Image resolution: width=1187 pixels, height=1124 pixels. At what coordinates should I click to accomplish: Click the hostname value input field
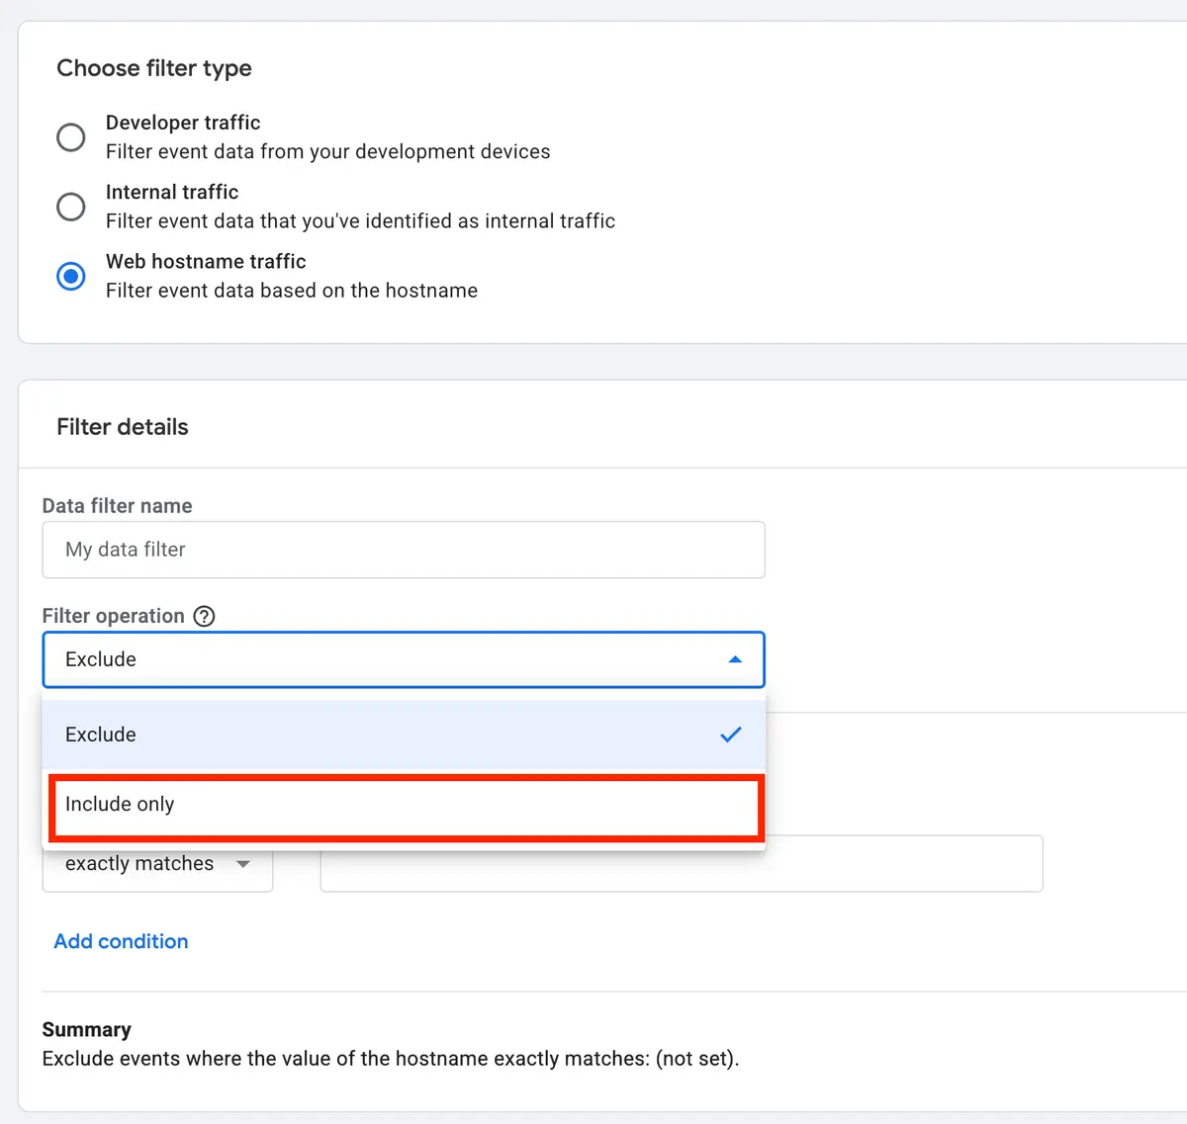682,864
